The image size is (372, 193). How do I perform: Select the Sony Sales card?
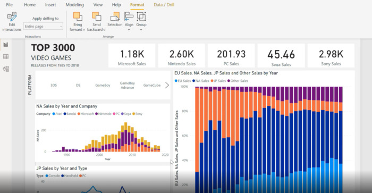pos(331,55)
